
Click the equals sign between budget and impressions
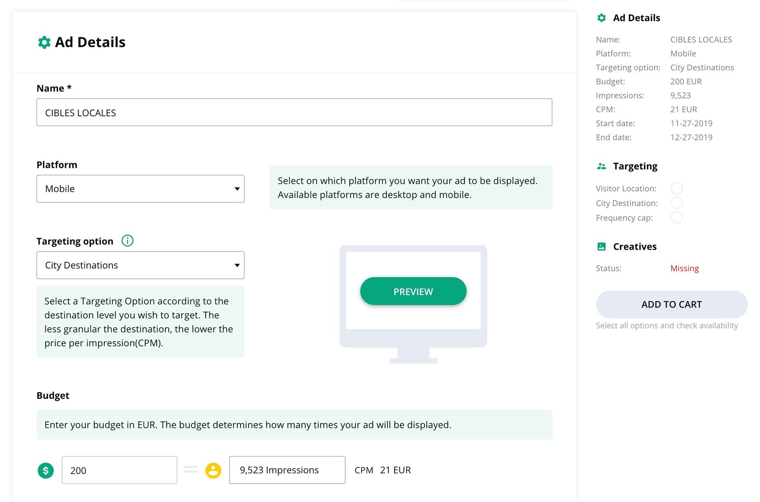191,470
